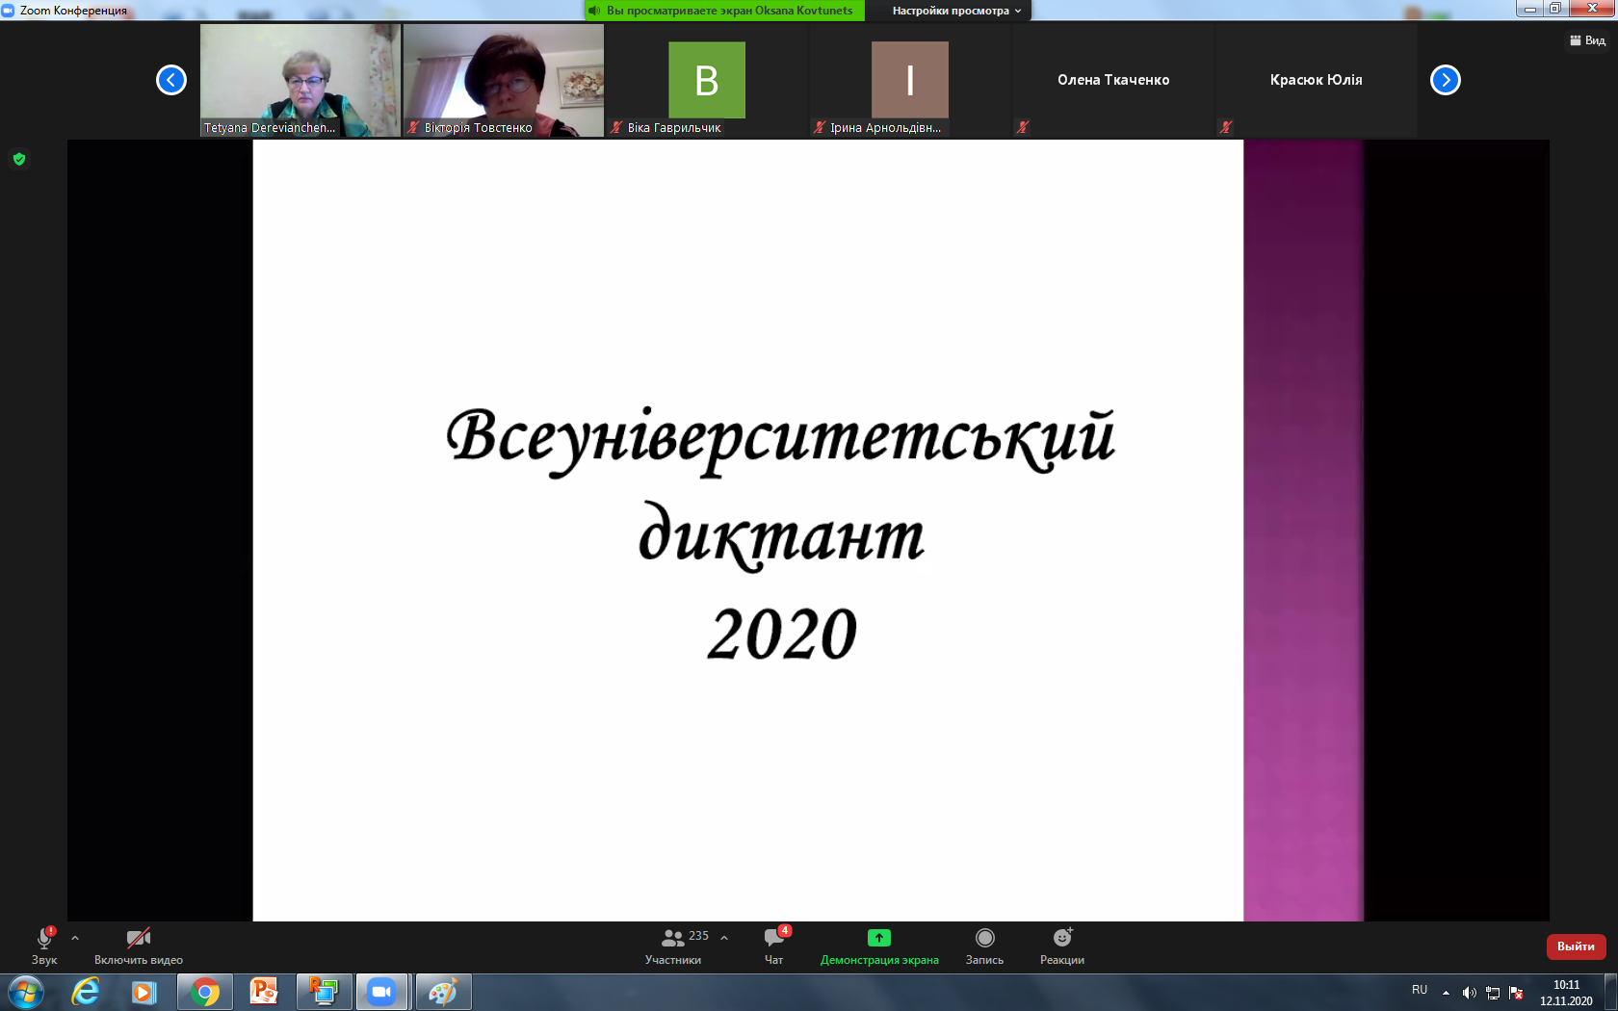
Task: Click the Share Screen green icon
Action: click(x=878, y=938)
